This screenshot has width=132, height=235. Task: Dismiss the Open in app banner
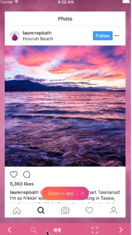tap(83, 193)
